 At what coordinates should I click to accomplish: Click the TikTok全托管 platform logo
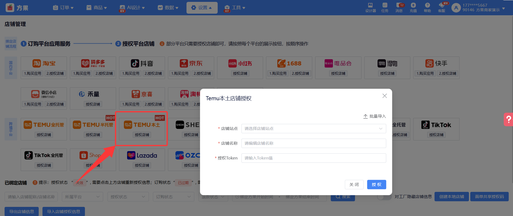point(44,155)
